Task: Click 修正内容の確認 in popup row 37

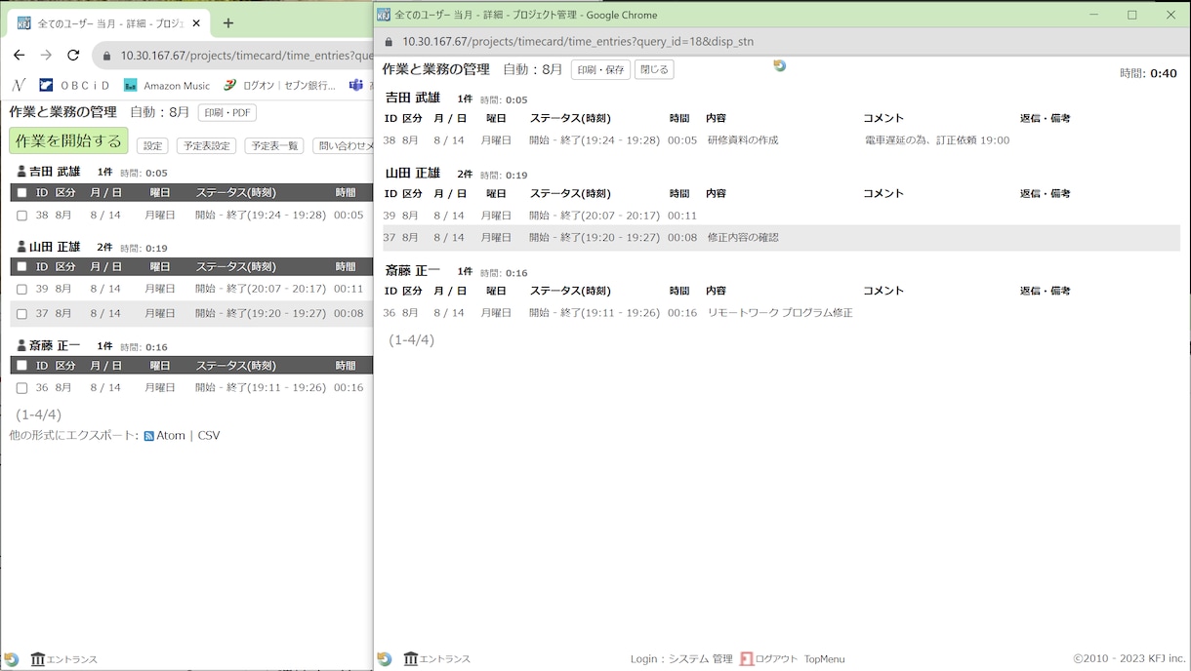Action: 743,238
